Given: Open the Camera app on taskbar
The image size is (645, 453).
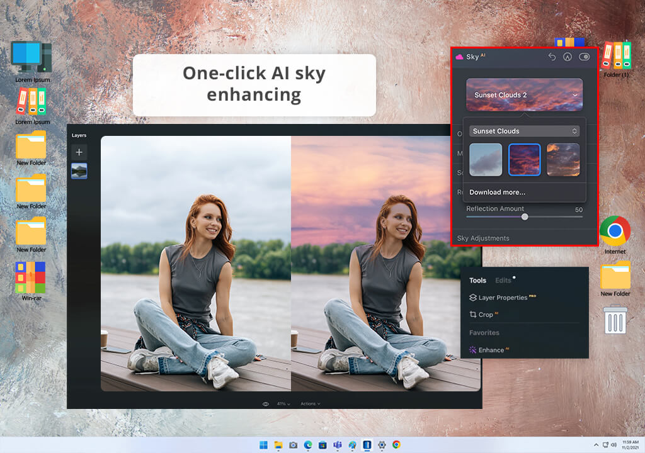Looking at the screenshot, I should coord(294,445).
